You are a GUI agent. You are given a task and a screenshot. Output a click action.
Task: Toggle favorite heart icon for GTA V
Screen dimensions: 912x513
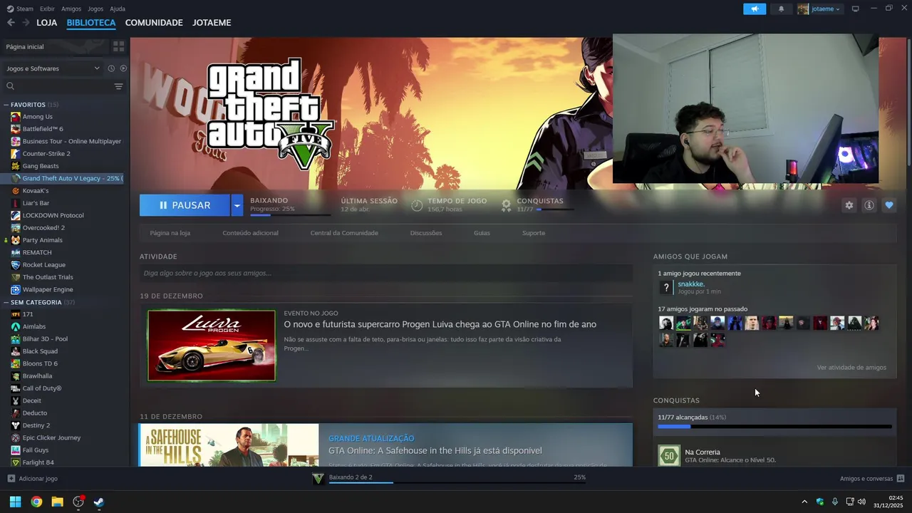[x=888, y=205]
